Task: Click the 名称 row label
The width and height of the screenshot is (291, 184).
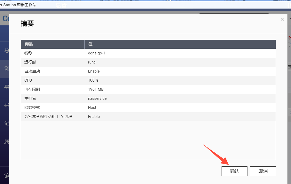Action: [x=28, y=53]
